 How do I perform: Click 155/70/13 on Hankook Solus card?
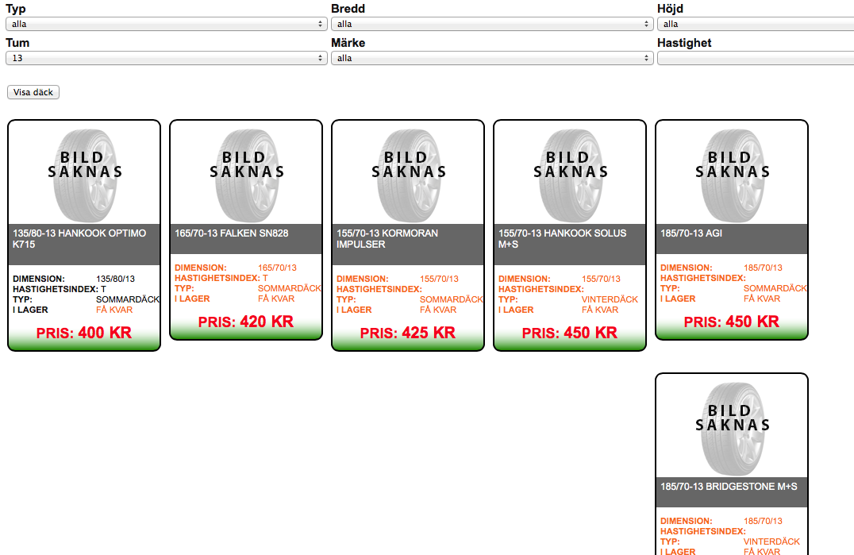(602, 279)
